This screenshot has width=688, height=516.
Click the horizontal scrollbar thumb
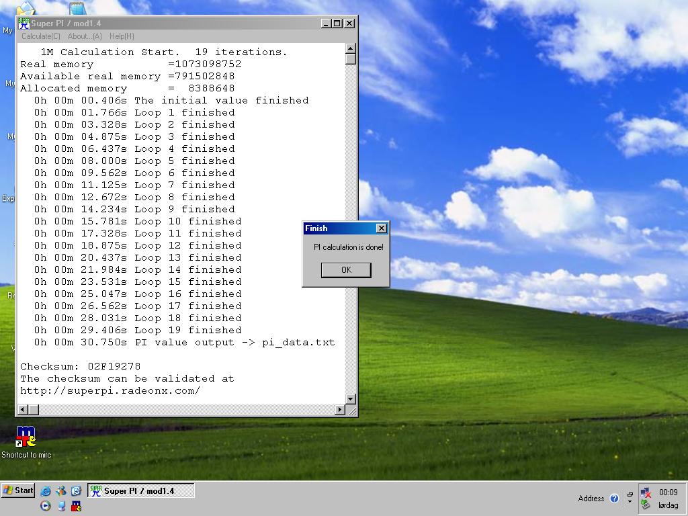pyautogui.click(x=34, y=409)
